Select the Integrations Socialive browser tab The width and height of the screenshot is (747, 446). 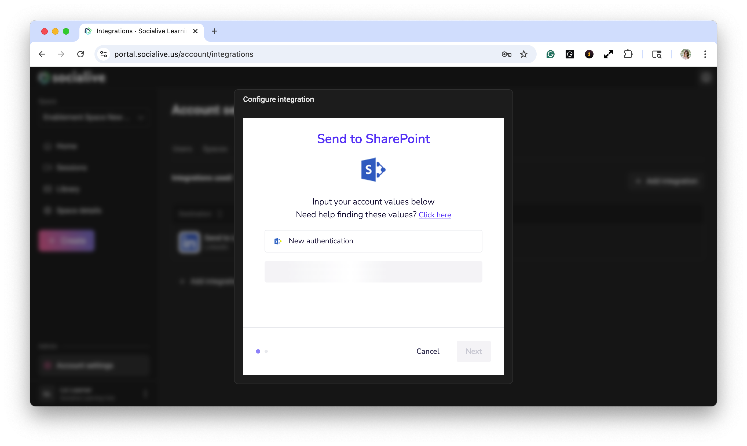140,31
